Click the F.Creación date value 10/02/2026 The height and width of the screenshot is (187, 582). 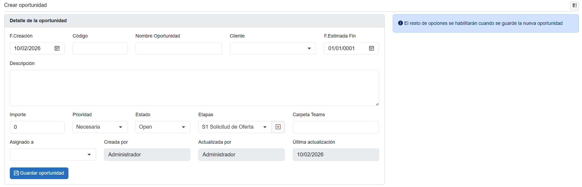point(28,48)
